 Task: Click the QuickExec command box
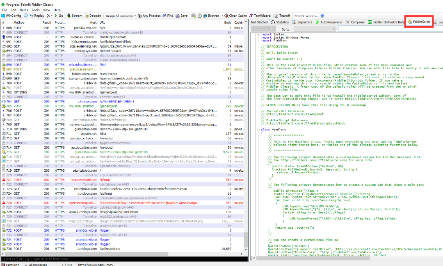click(x=124, y=259)
